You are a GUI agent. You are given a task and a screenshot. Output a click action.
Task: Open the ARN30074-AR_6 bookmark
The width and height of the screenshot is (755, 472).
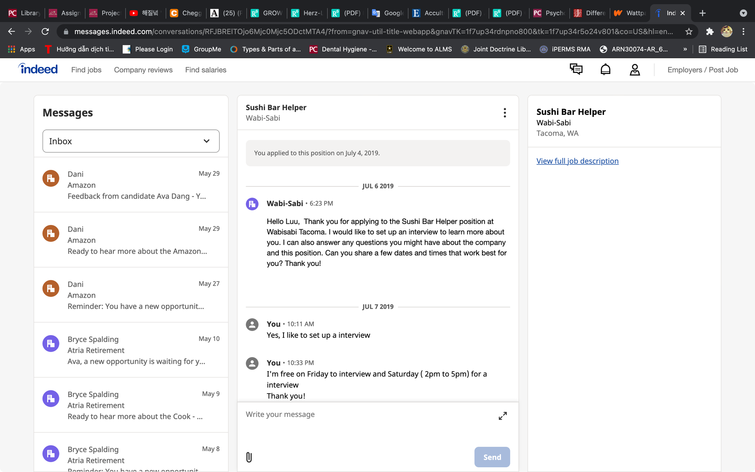pyautogui.click(x=634, y=49)
